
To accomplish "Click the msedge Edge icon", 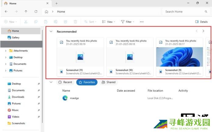I will pyautogui.click(x=65, y=98).
